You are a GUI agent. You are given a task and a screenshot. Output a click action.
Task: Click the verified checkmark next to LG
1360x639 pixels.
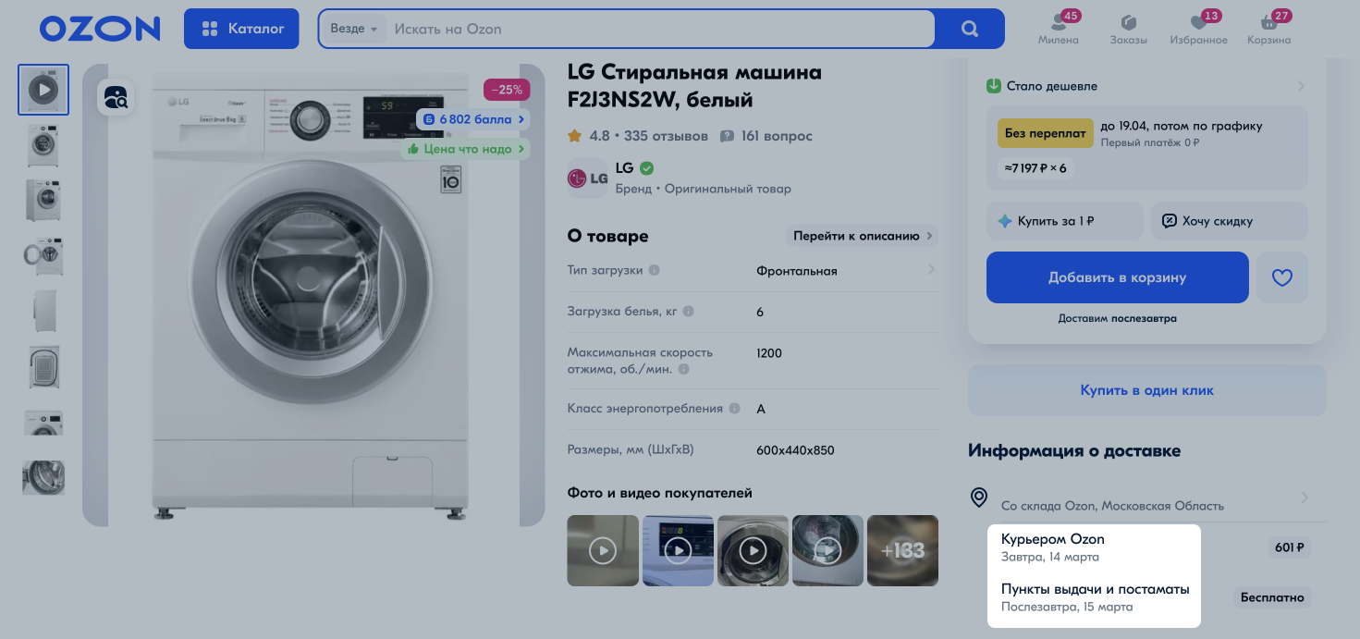647,168
